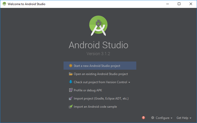Click the large Android Studio logo
197x123 pixels.
[x=98, y=26]
